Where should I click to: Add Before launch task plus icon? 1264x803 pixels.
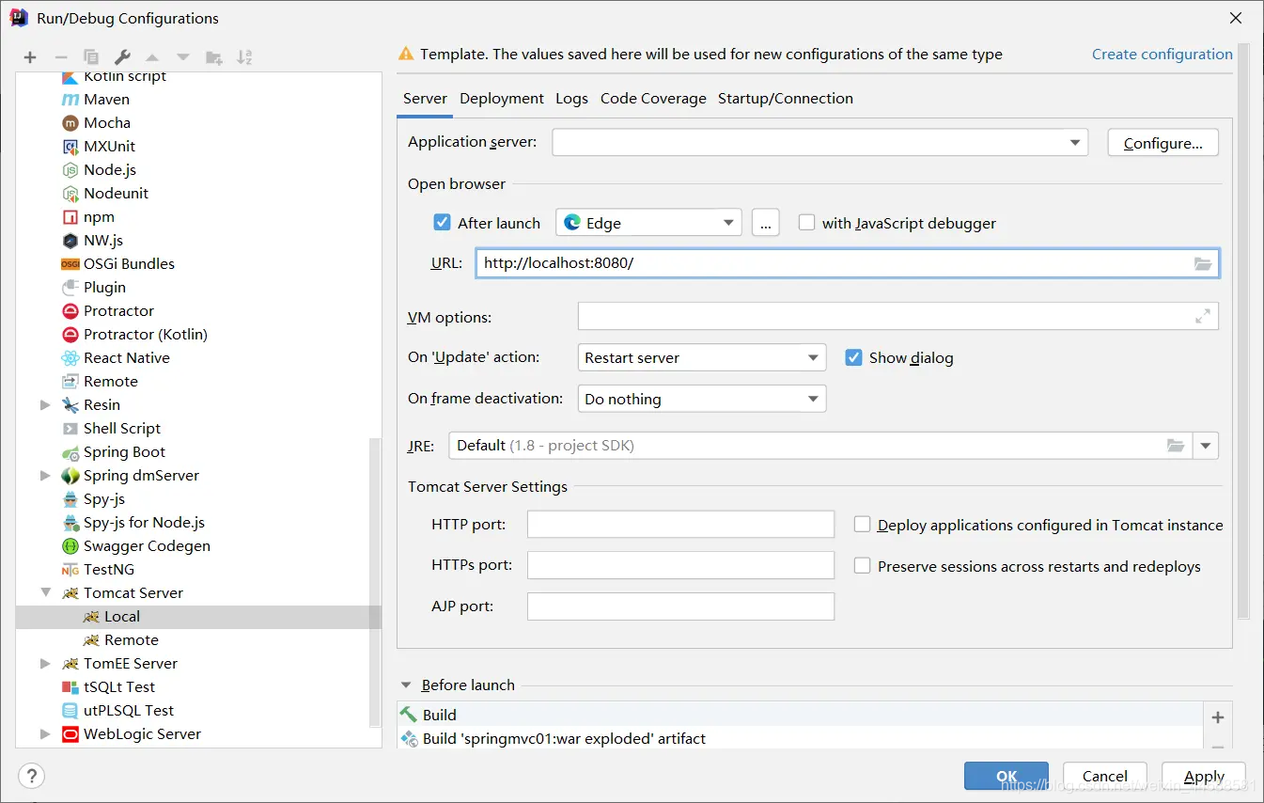(1218, 717)
